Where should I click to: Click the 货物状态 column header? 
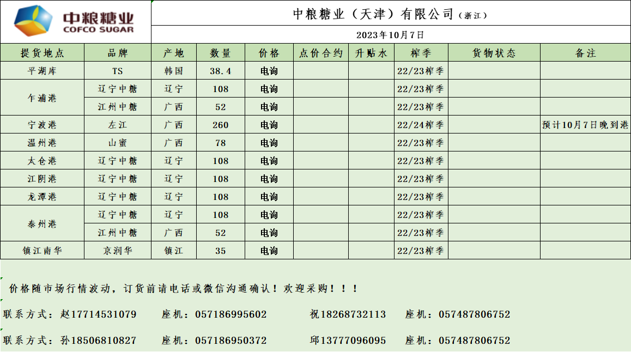click(x=494, y=53)
